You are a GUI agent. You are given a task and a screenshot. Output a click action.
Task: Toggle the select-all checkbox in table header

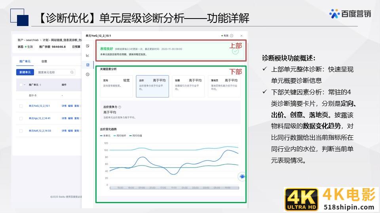[x=21, y=85]
